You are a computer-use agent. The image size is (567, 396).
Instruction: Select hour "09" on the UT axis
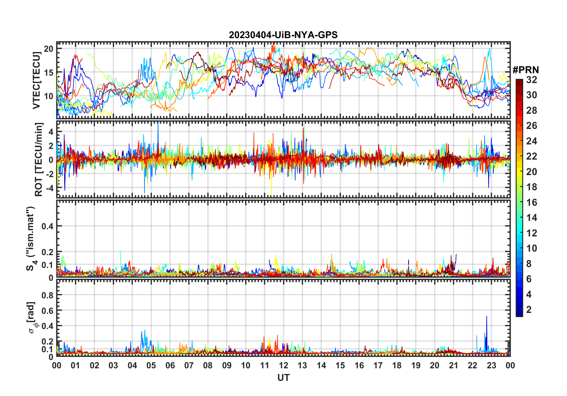(x=227, y=365)
